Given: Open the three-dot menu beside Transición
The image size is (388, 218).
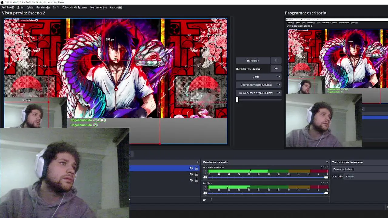Looking at the screenshot, I should tap(276, 61).
